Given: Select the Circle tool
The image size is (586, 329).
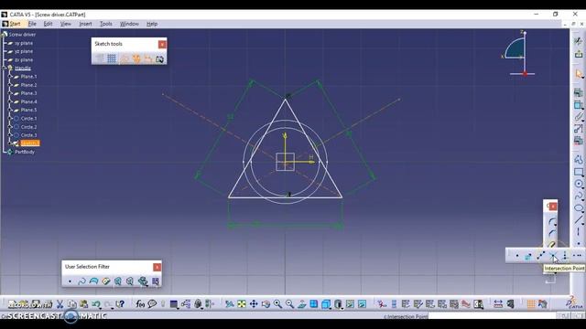Looking at the screenshot, I should pyautogui.click(x=579, y=184).
